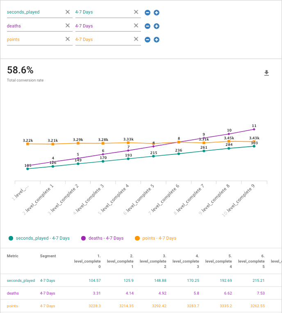The image size is (282, 313).
Task: Open the segment dropdown in the points row
Action: point(102,39)
